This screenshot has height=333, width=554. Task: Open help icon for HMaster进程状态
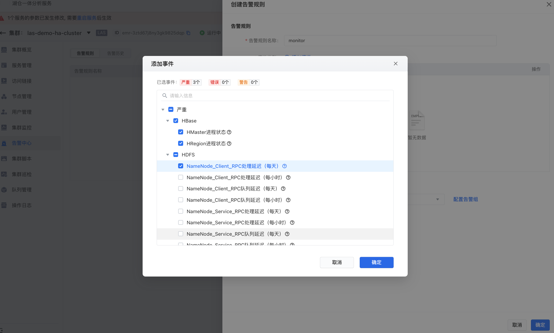(x=229, y=132)
